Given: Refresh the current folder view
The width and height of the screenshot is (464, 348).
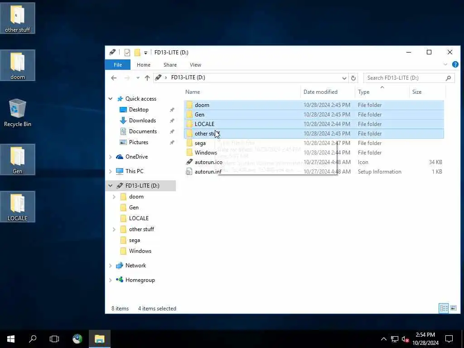Looking at the screenshot, I should pos(353,78).
